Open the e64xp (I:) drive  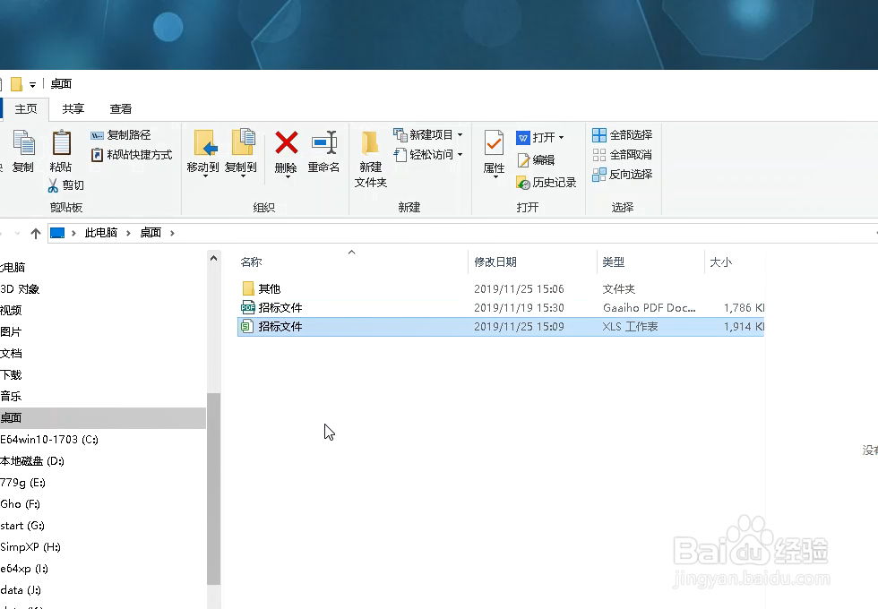coord(24,569)
